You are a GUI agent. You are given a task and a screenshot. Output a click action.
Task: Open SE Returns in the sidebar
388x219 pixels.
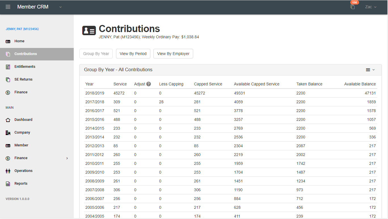coord(24,79)
